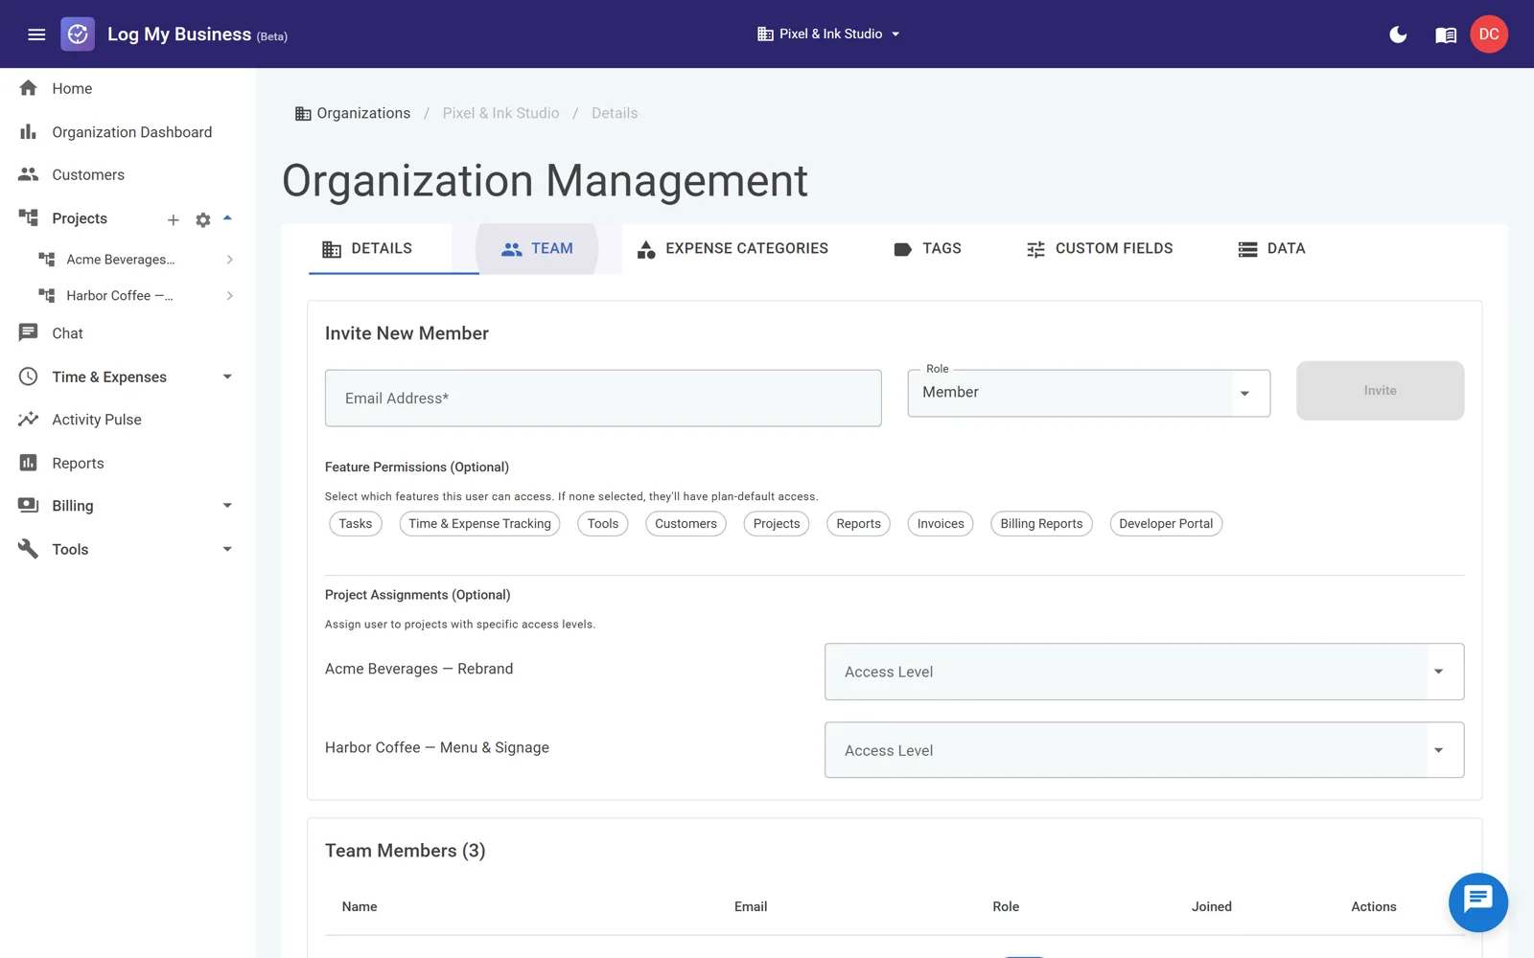This screenshot has height=958, width=1534.
Task: Click the Acme Beverages project tree icon
Action: (47, 260)
